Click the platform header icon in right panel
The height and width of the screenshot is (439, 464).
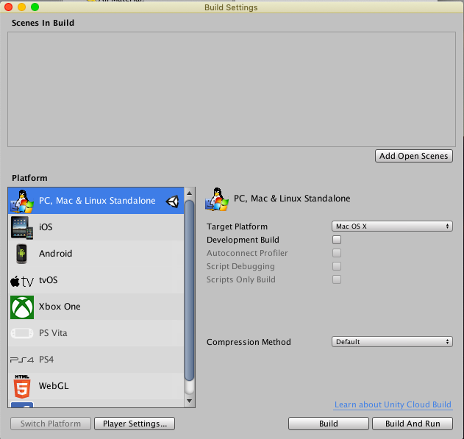pyautogui.click(x=217, y=199)
